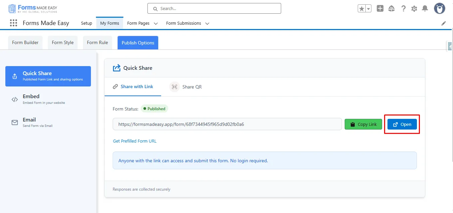This screenshot has width=453, height=213.
Task: Expand the Form Pages chevron menu
Action: (x=156, y=23)
